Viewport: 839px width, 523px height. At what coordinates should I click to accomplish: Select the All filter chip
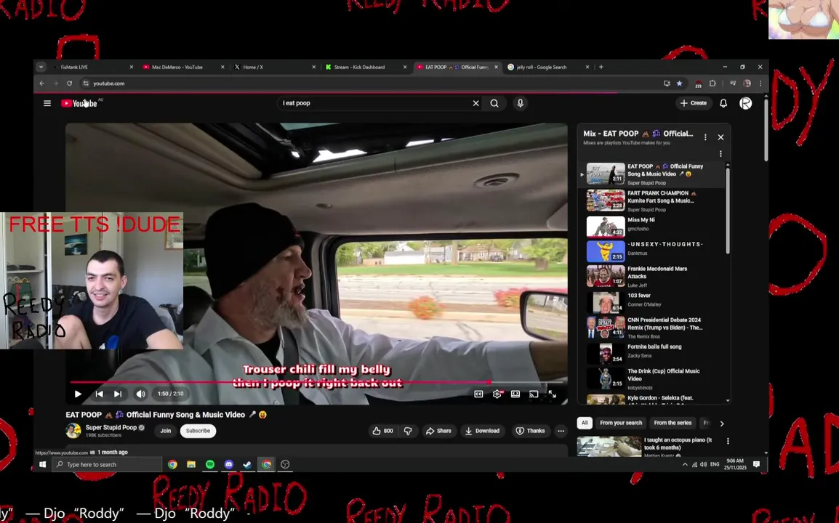click(585, 423)
